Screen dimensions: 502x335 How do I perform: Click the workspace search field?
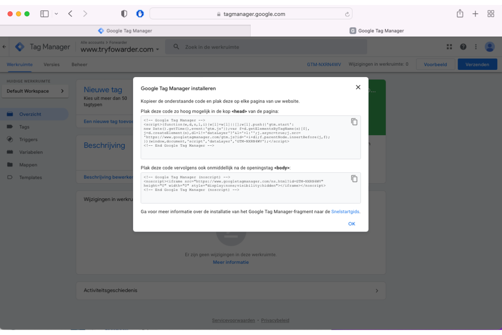pyautogui.click(x=266, y=47)
